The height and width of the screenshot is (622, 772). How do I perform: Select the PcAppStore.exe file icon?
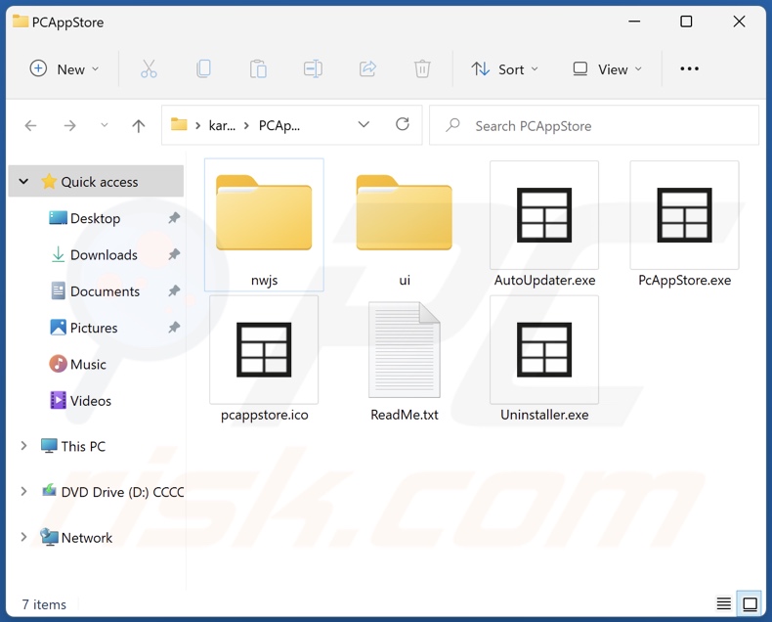coord(684,215)
